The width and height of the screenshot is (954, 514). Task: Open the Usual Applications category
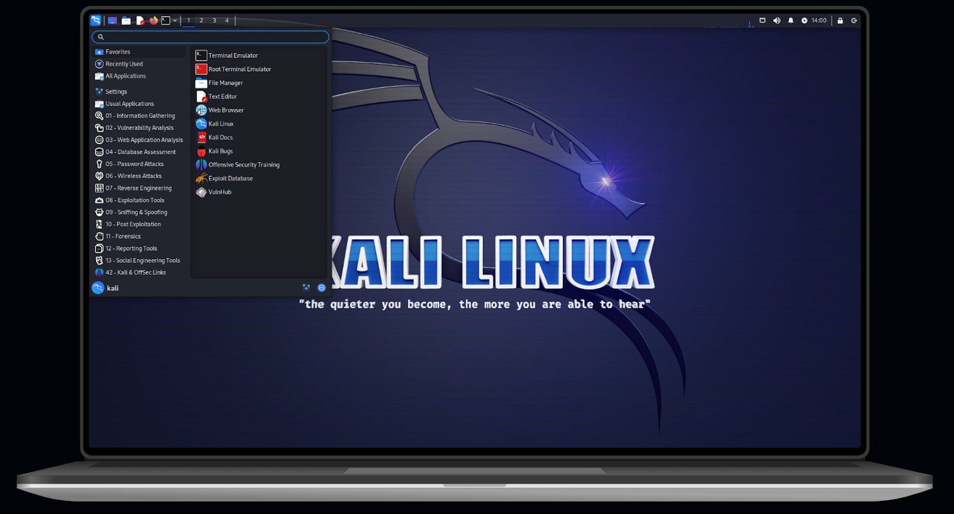point(140,104)
